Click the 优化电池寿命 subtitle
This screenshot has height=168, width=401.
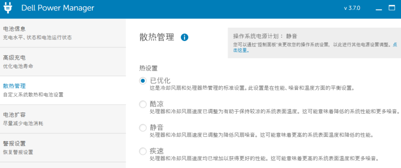(x=18, y=66)
